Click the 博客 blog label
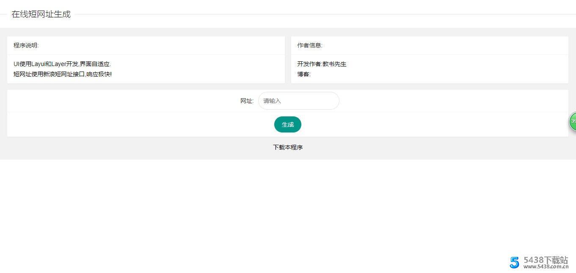Screen dimensions: 576x273 click(303, 74)
